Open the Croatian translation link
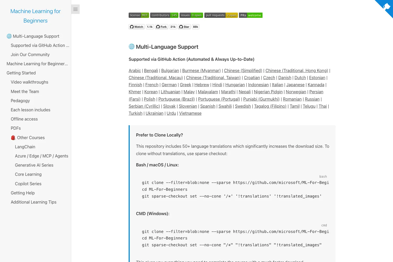Viewport: 393px width, 262px height. pyautogui.click(x=252, y=78)
